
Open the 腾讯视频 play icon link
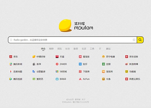coord(16,79)
